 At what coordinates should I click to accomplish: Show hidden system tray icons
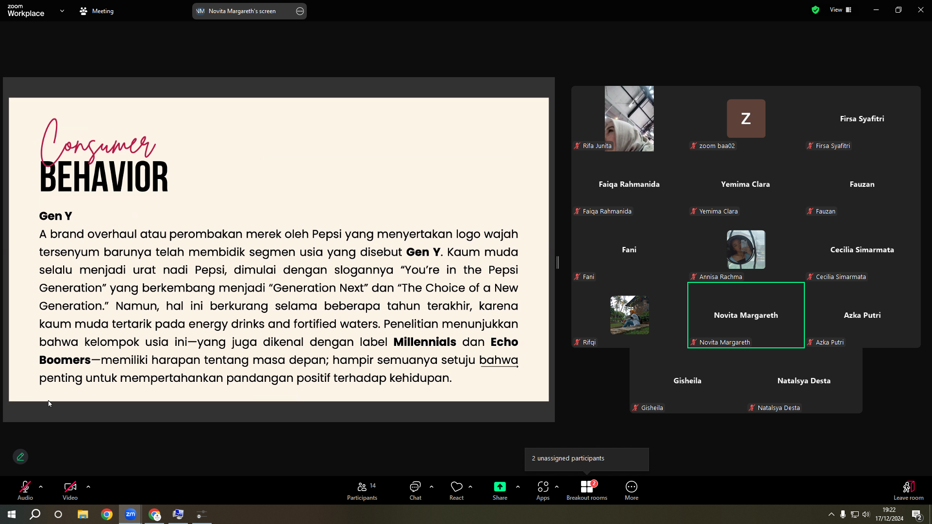click(x=832, y=514)
